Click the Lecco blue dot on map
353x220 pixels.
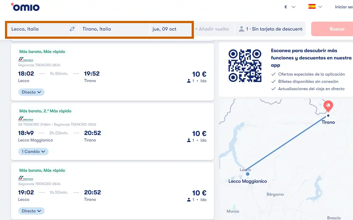coord(248,174)
